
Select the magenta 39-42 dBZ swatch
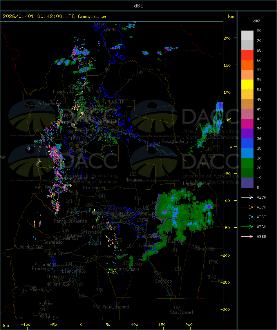point(247,123)
